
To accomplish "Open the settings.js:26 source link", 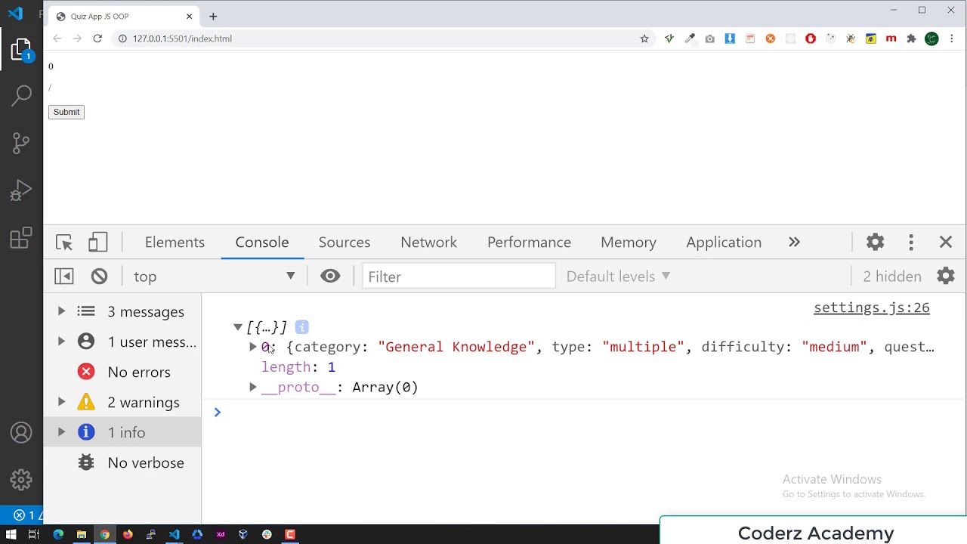I will pos(871,308).
